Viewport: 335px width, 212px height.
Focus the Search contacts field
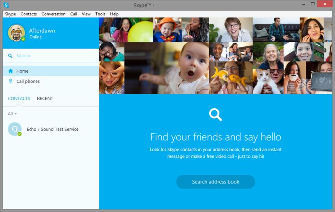click(x=51, y=56)
